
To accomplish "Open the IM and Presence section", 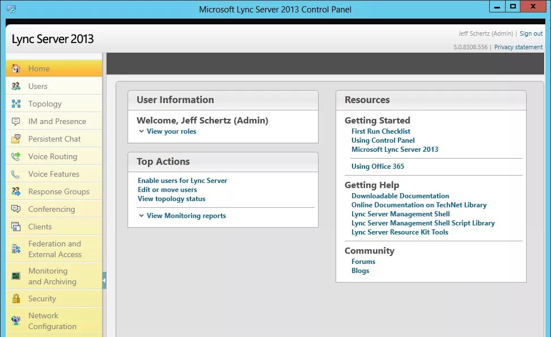I will point(54,121).
